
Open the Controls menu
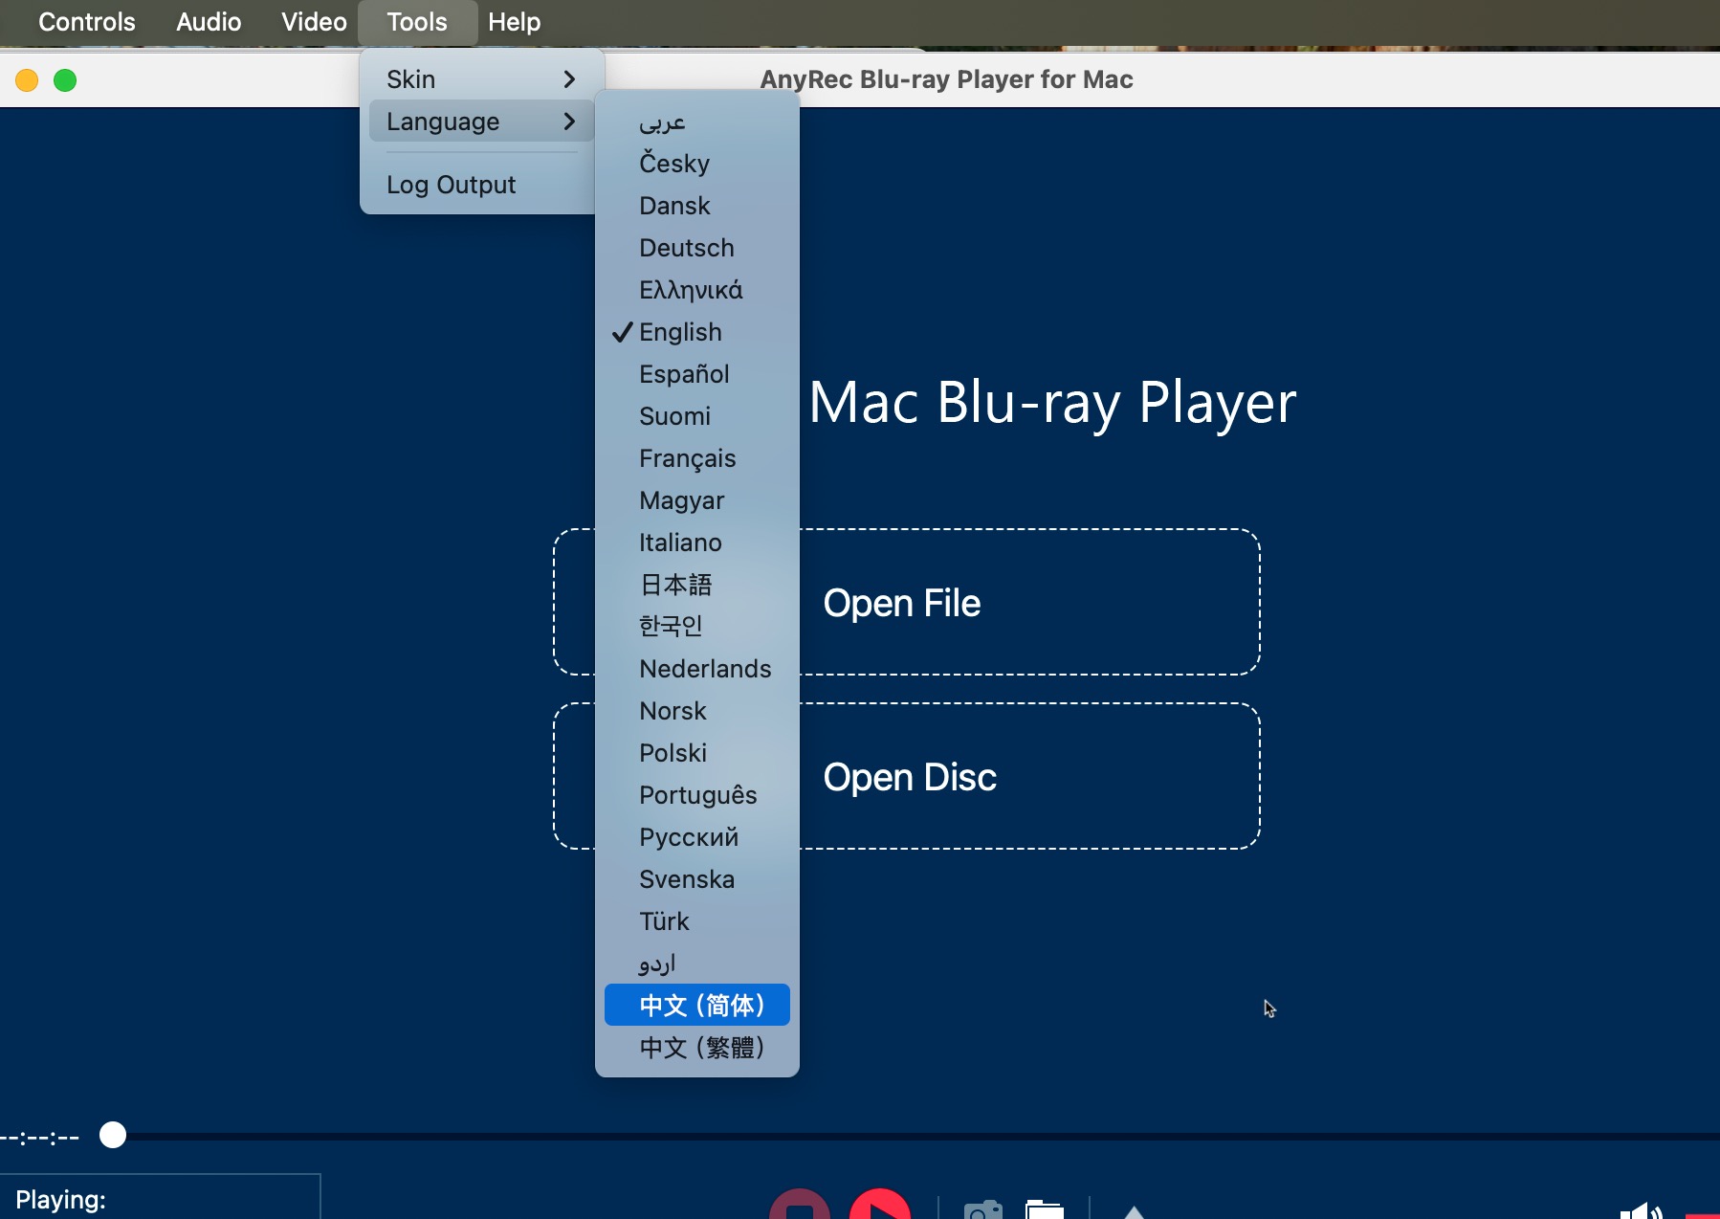pyautogui.click(x=87, y=22)
